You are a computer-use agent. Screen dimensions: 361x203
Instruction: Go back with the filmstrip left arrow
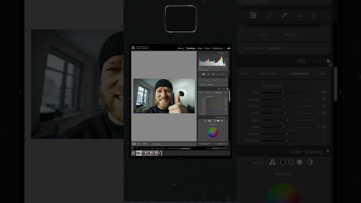coord(144,149)
